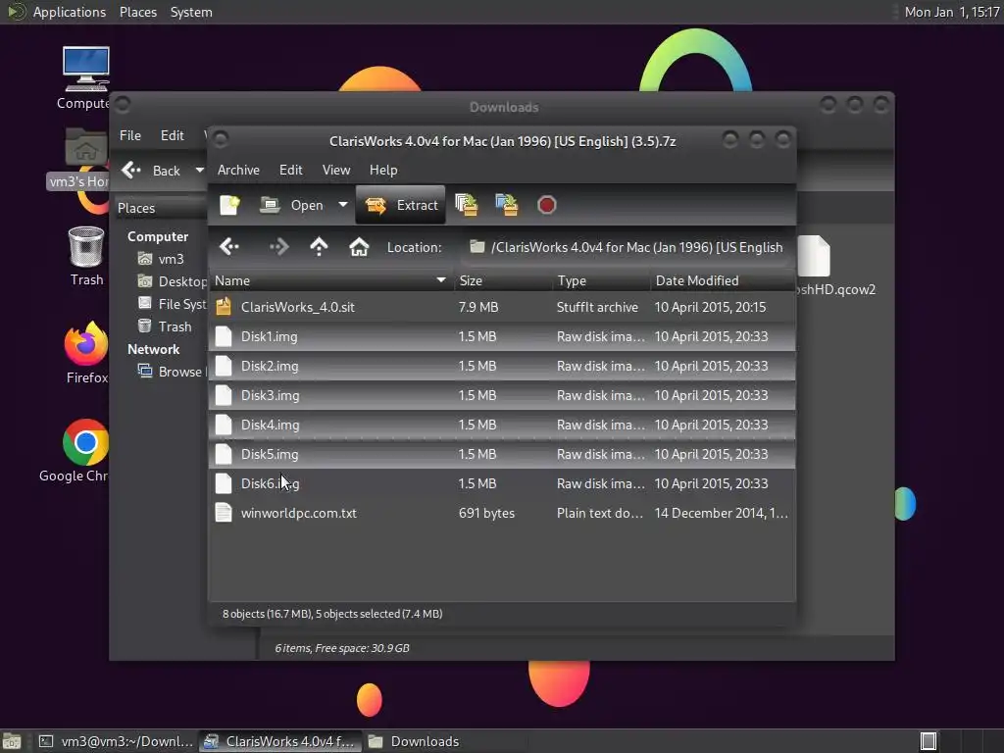Go to archive home location
The image size is (1004, 753).
pos(359,247)
